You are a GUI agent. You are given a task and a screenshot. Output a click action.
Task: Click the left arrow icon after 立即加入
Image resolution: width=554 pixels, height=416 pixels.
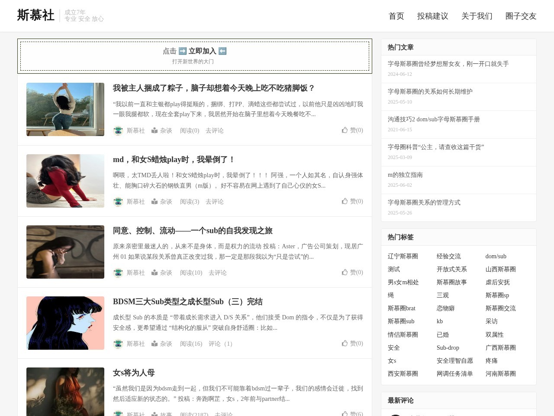click(222, 51)
